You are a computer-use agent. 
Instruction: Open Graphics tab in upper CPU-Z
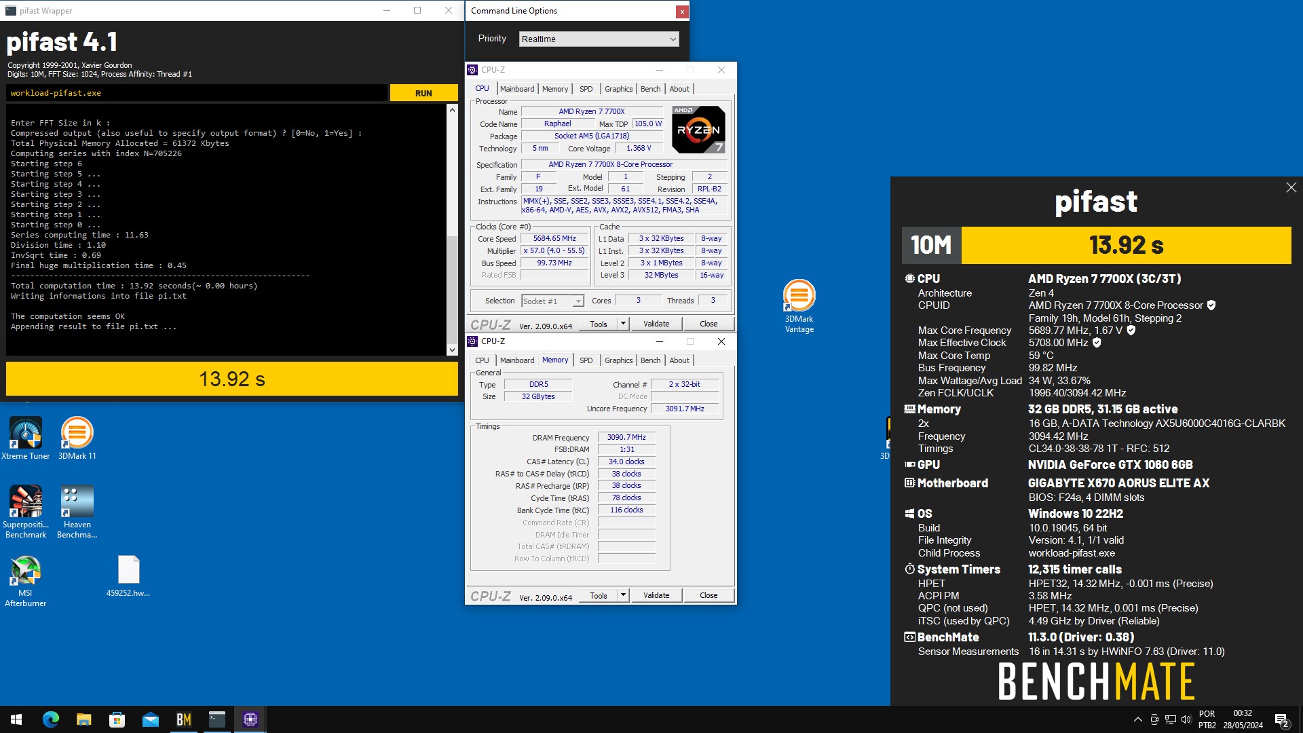618,89
